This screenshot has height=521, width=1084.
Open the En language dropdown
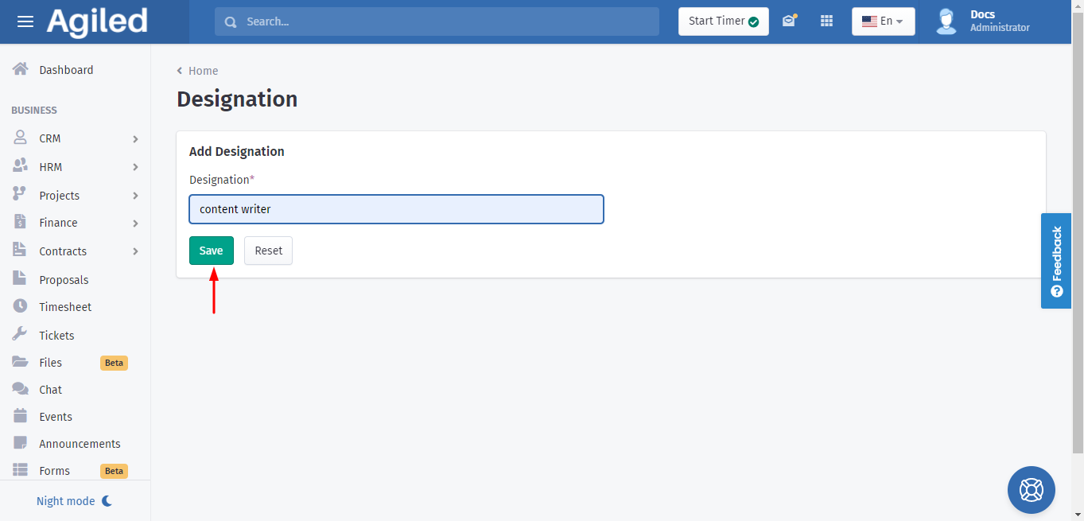click(883, 21)
